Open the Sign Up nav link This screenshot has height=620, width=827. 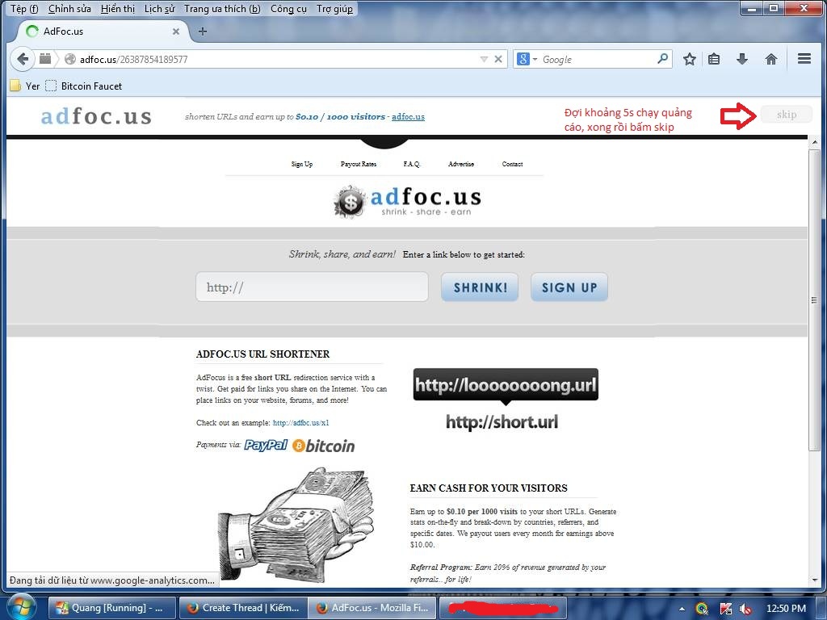(x=302, y=164)
